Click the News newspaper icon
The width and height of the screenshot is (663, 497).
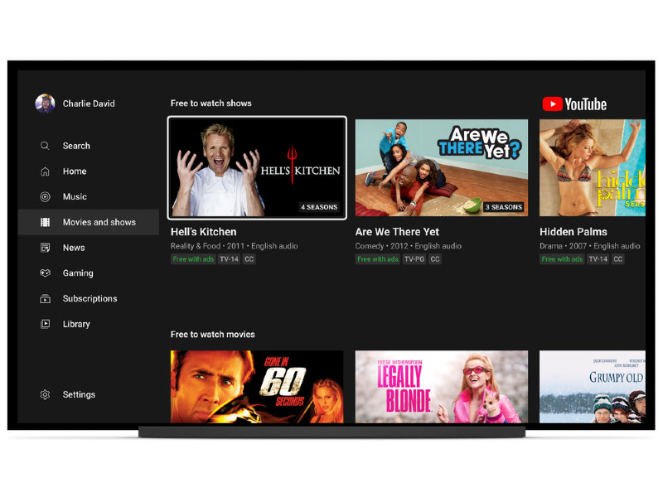click(45, 248)
